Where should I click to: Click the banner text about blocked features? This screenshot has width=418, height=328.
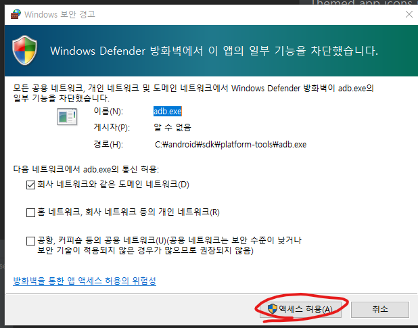pos(214,51)
